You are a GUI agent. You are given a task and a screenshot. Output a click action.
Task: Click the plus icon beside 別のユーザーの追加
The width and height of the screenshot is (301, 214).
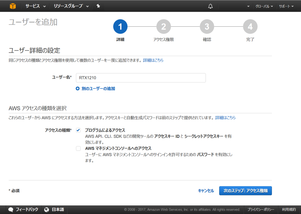pyautogui.click(x=78, y=88)
